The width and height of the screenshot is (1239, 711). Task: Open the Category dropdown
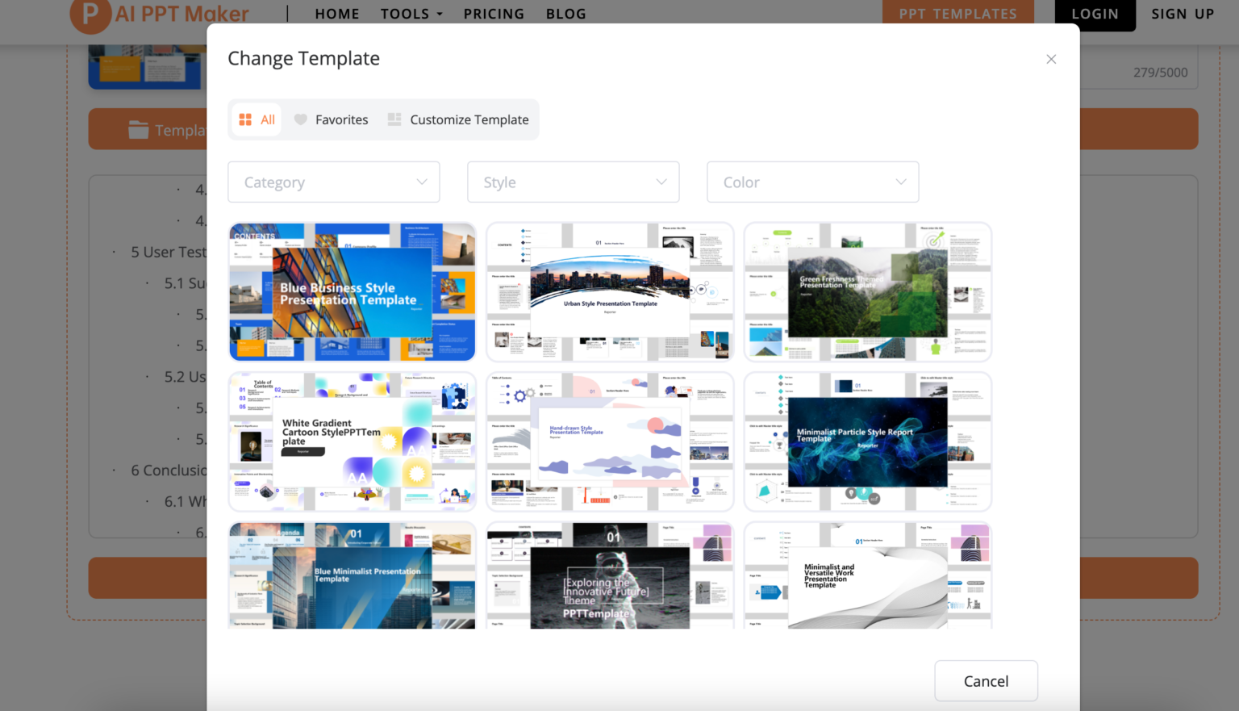pos(333,182)
